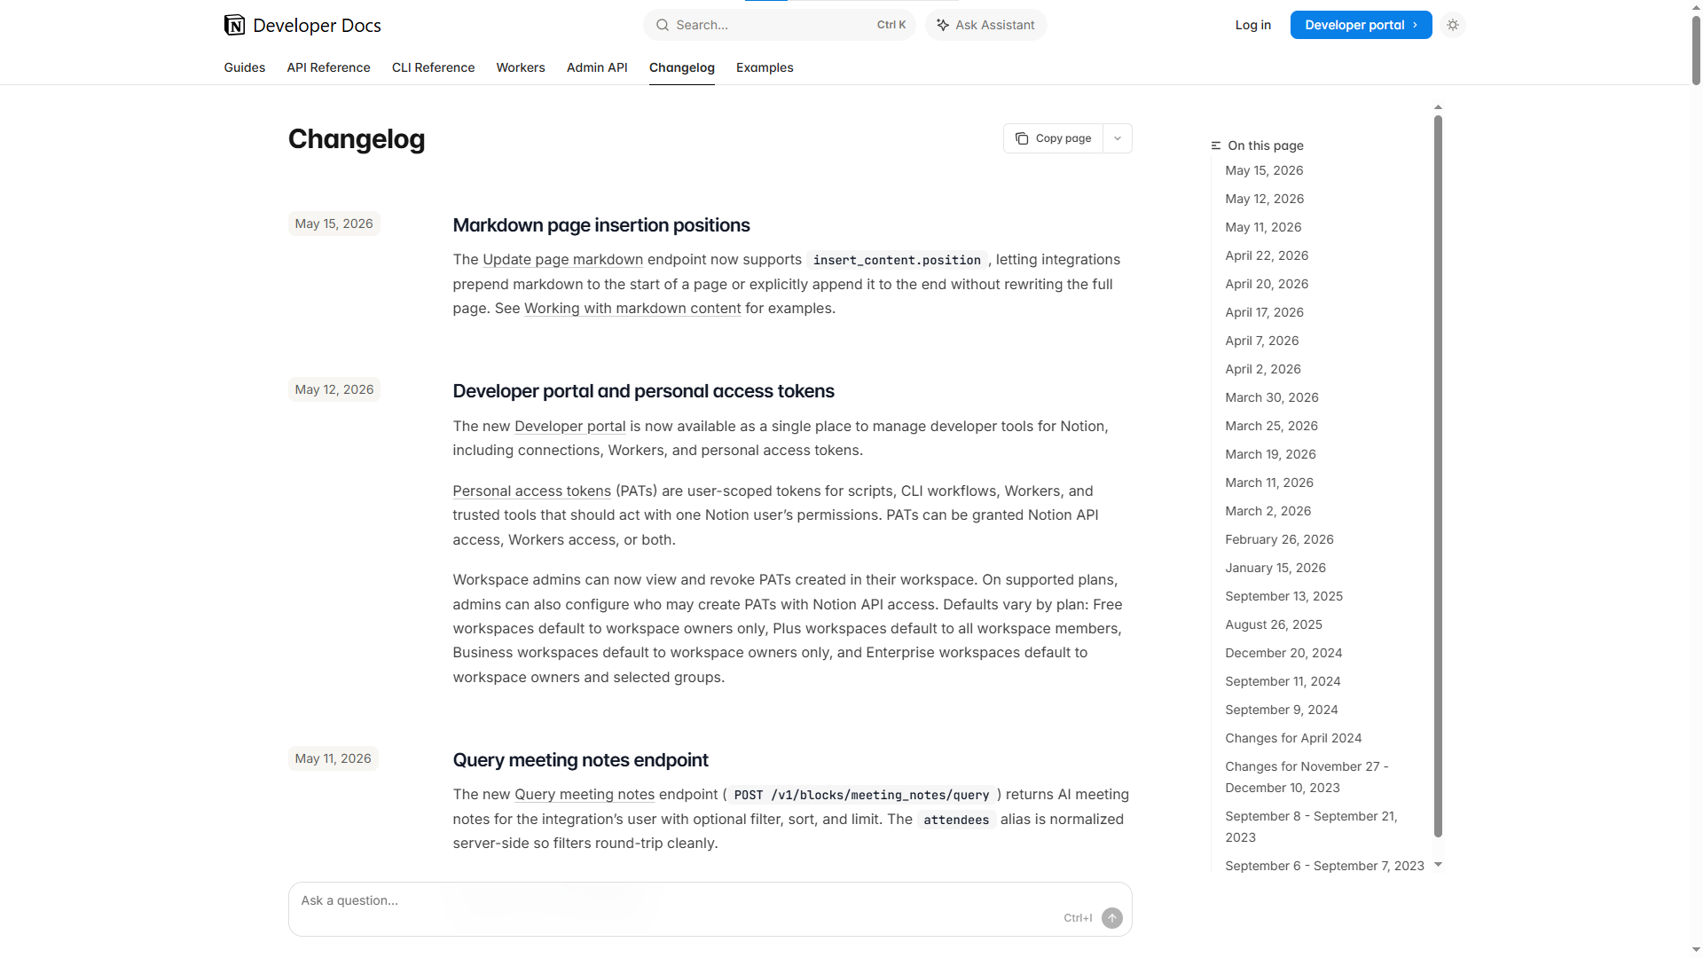Jump to September 13, 2025 in sidebar
The width and height of the screenshot is (1703, 958).
point(1283,596)
